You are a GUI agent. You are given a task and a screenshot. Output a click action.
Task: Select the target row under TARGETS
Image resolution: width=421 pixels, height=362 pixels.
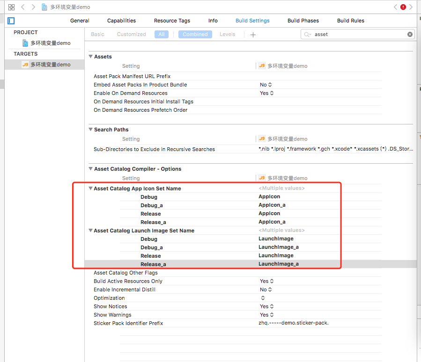44,65
